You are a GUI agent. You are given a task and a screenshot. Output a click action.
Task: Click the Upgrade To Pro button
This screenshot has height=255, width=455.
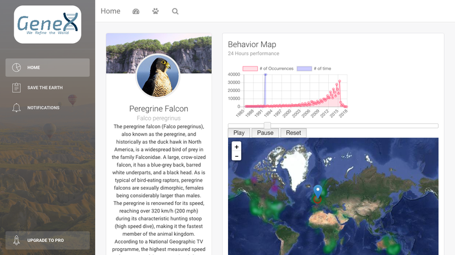pyautogui.click(x=48, y=240)
